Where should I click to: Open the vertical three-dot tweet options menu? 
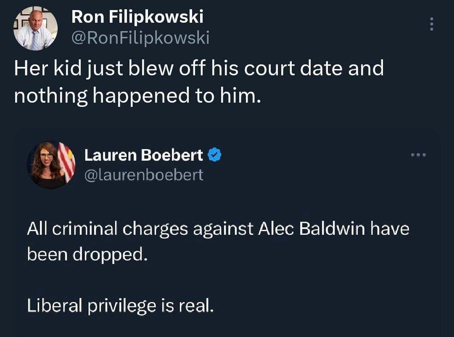[431, 24]
